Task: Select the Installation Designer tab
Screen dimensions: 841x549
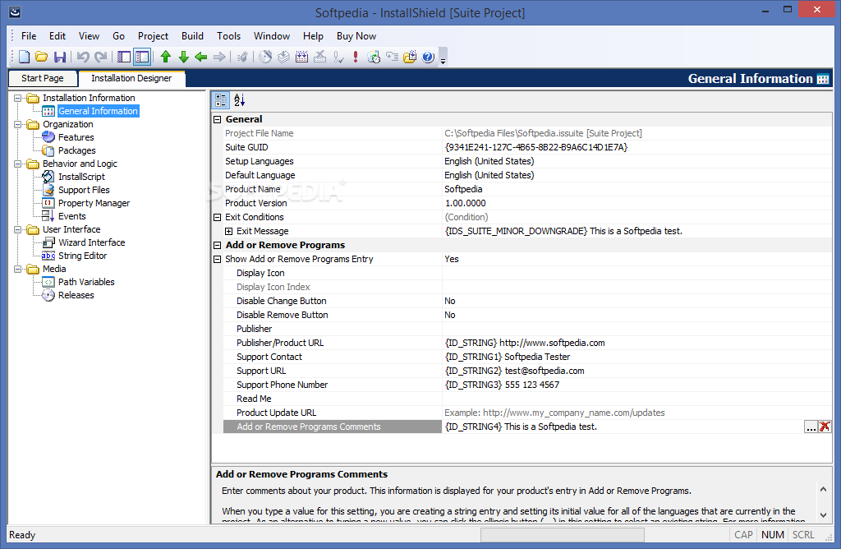Action: [131, 78]
